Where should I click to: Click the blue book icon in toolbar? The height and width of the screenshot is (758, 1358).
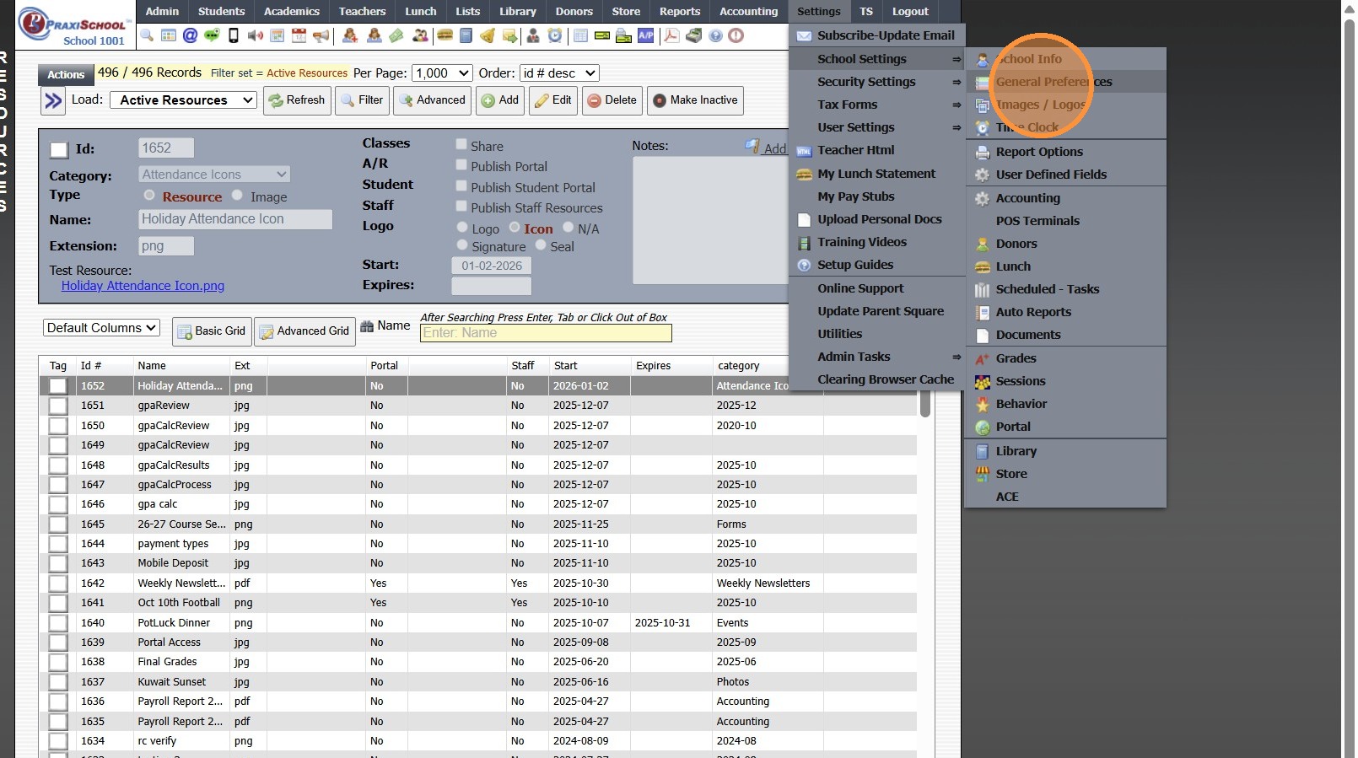tap(466, 35)
